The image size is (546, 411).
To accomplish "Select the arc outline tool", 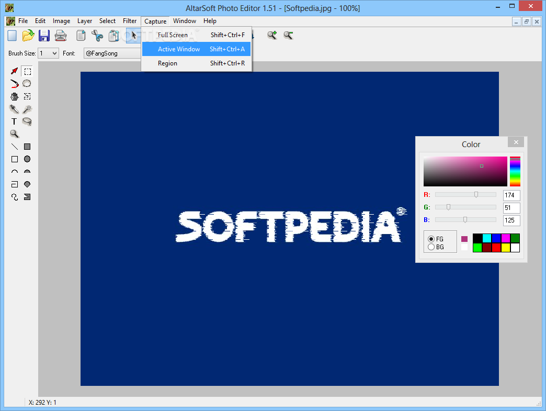I will [x=15, y=172].
